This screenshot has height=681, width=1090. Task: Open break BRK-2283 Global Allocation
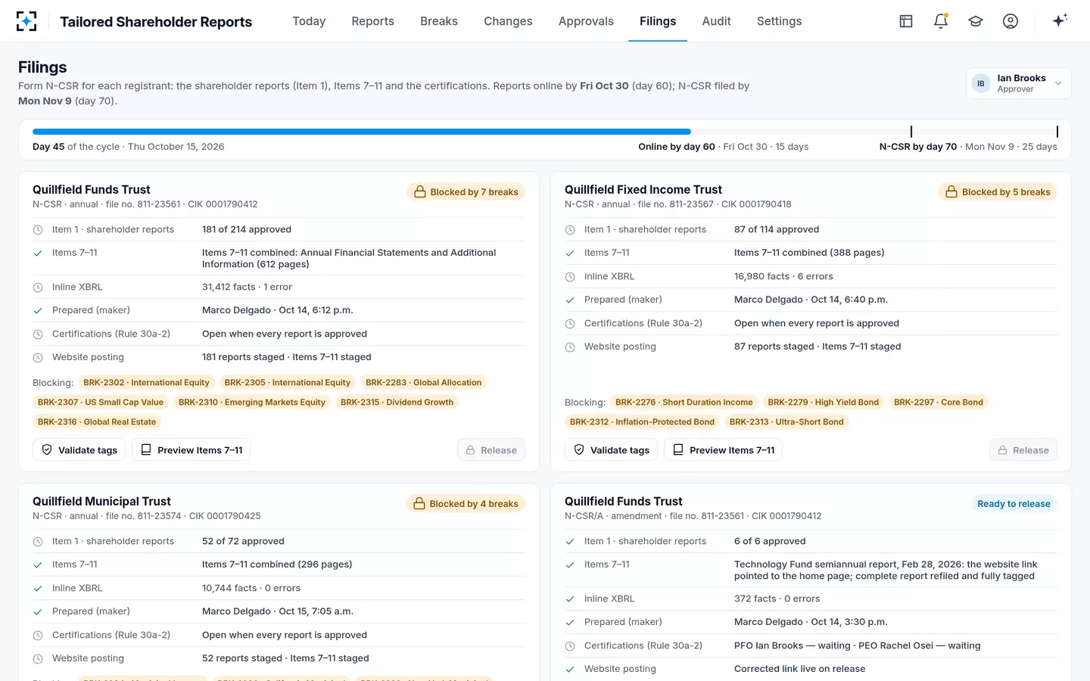click(423, 383)
